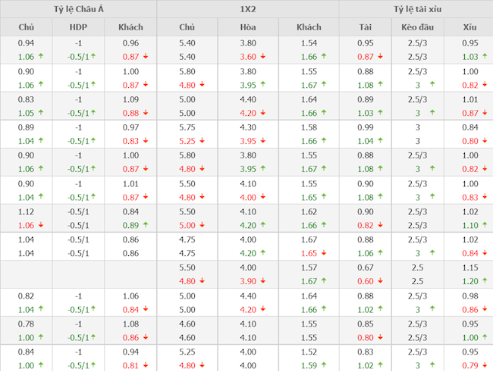Select the Tỷ lệ Châu Á header
The height and width of the screenshot is (372, 493).
point(78,9)
